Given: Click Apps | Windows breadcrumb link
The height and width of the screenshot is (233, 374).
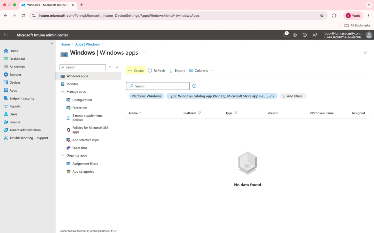Looking at the screenshot, I should (87, 44).
